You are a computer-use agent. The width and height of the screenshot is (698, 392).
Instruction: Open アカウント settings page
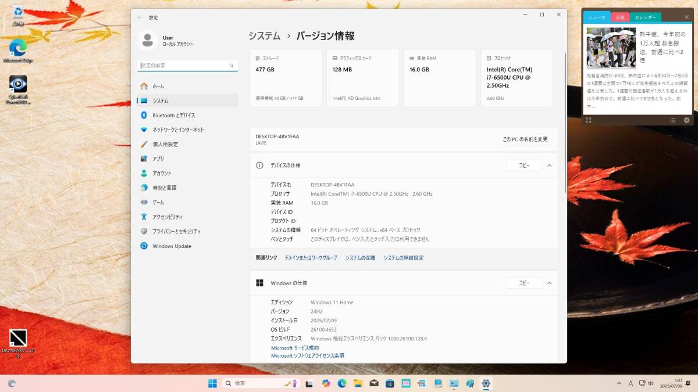[x=187, y=173]
